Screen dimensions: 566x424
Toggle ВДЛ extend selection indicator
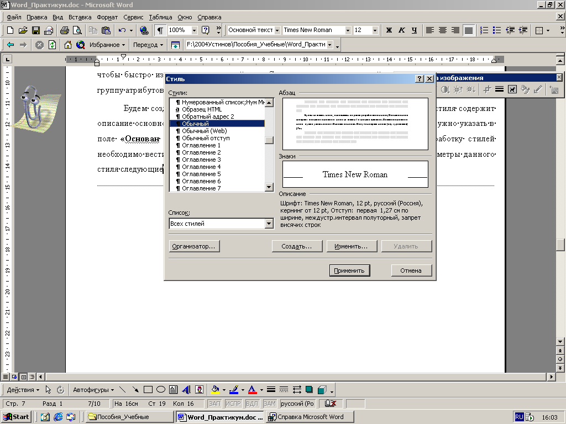[x=252, y=404]
